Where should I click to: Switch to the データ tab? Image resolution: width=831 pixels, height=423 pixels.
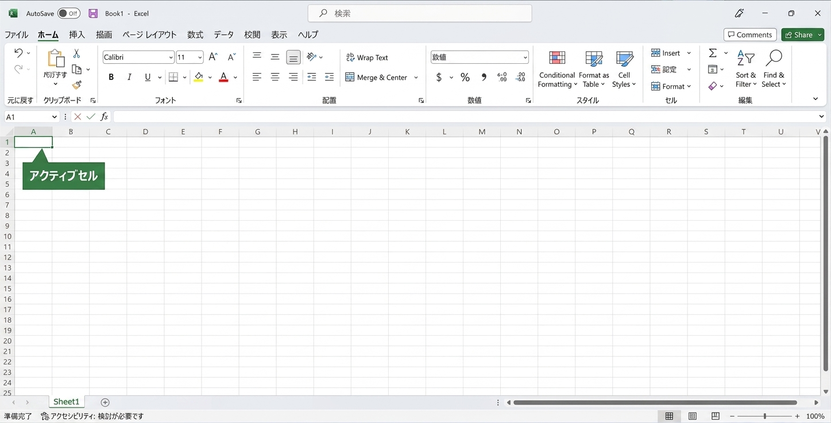[x=224, y=34]
